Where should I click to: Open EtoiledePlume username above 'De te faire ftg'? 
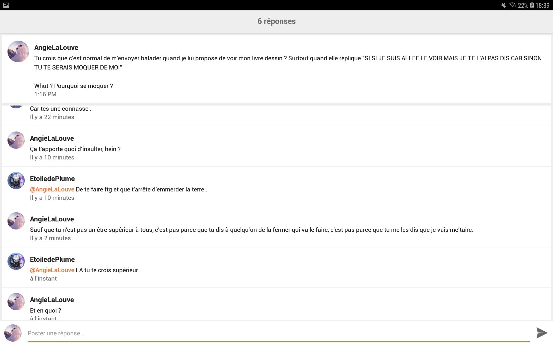(x=52, y=179)
